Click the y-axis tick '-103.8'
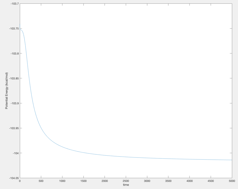Screen dimensions: 238x189 click(x=15, y=54)
